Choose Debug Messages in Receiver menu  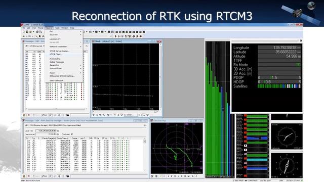[x=57, y=62]
